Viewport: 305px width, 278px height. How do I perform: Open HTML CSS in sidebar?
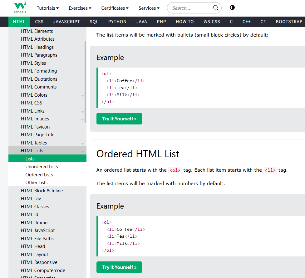point(47,103)
